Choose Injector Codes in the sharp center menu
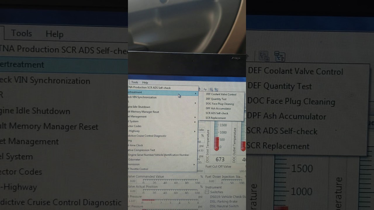 (x=135, y=126)
